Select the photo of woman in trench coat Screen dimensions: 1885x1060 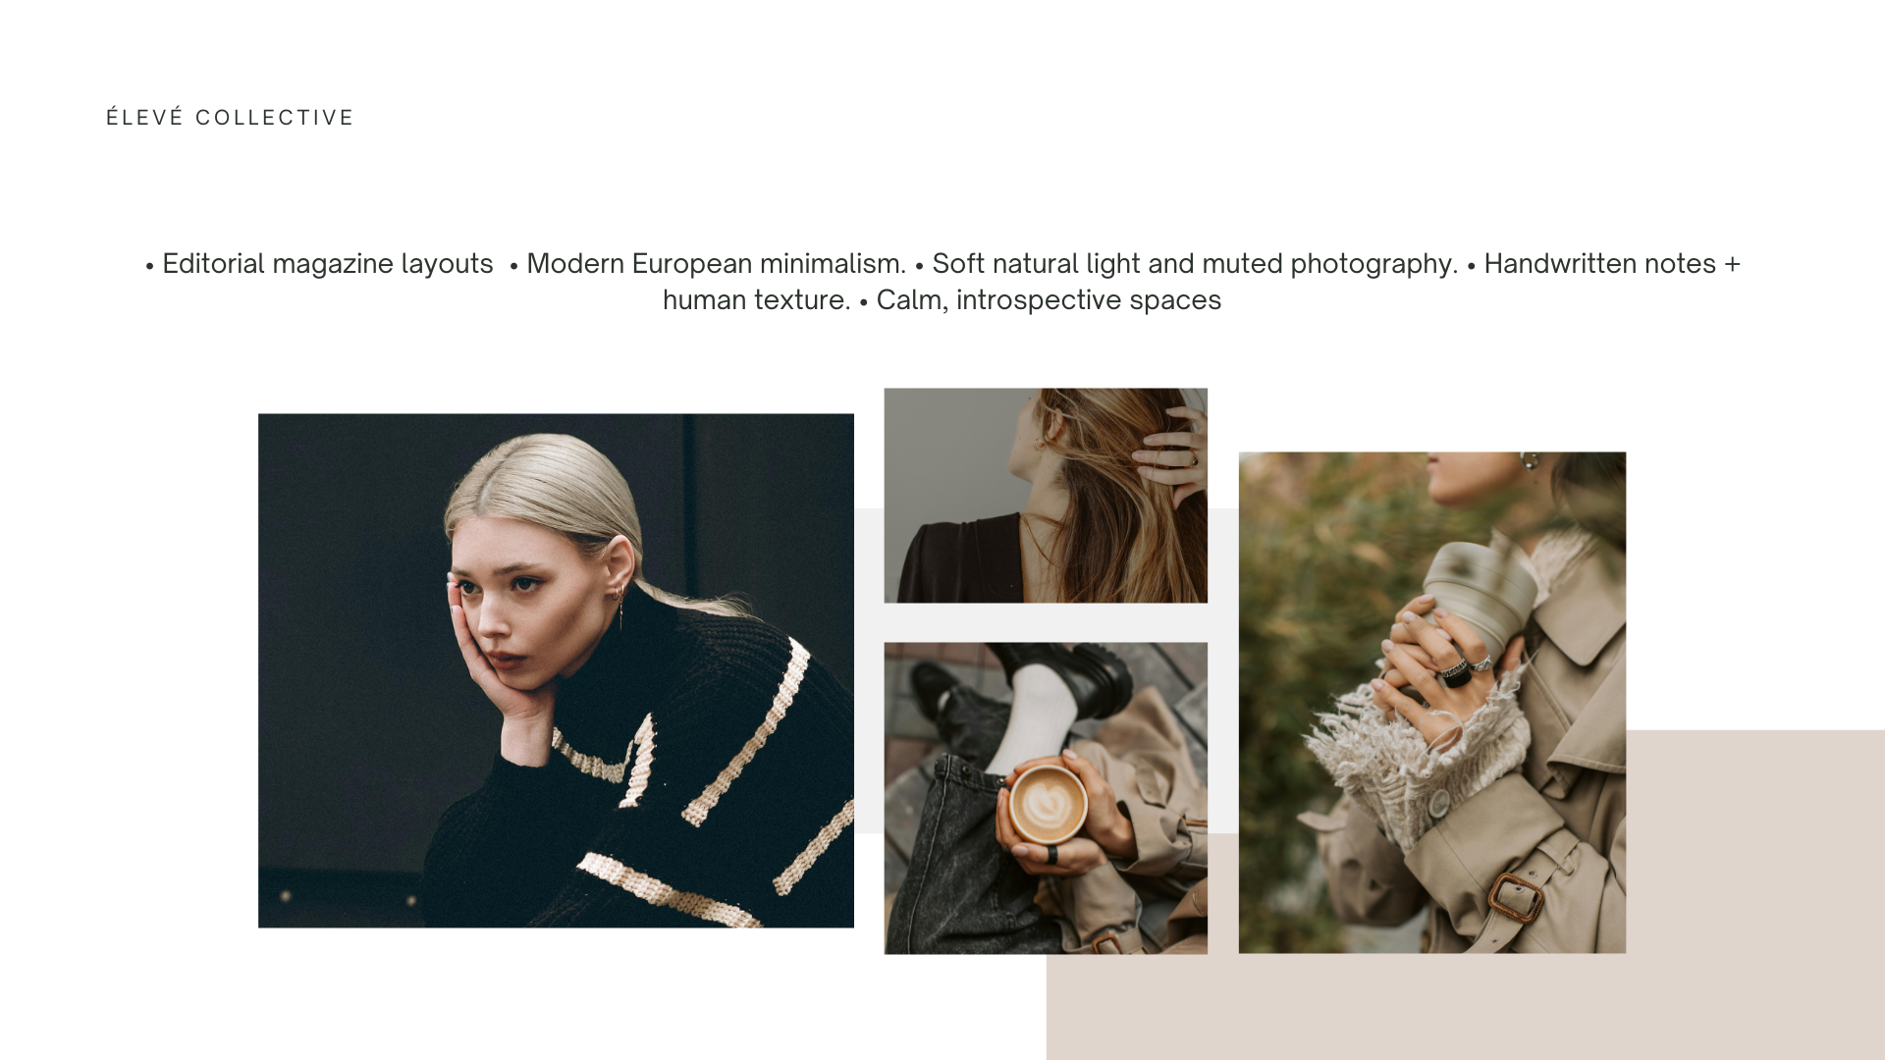pos(1431,702)
